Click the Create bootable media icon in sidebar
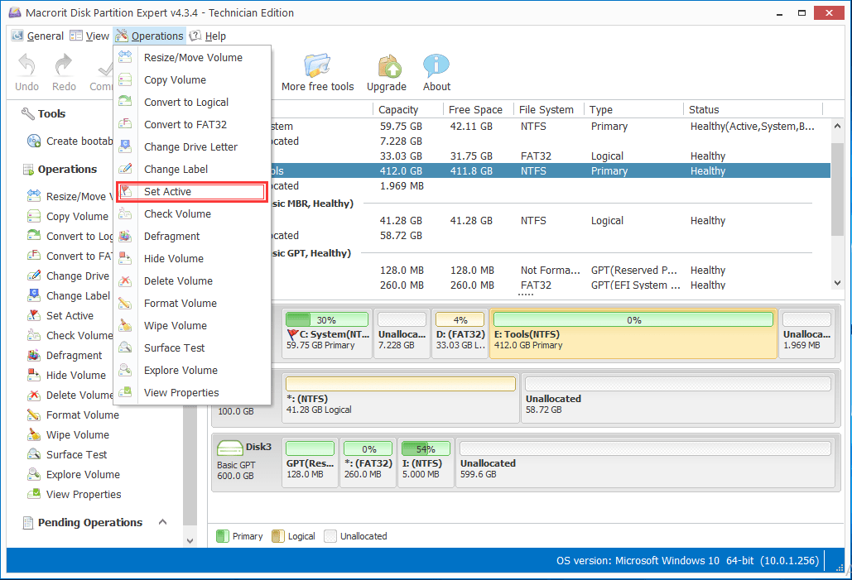This screenshot has width=852, height=580. tap(34, 141)
